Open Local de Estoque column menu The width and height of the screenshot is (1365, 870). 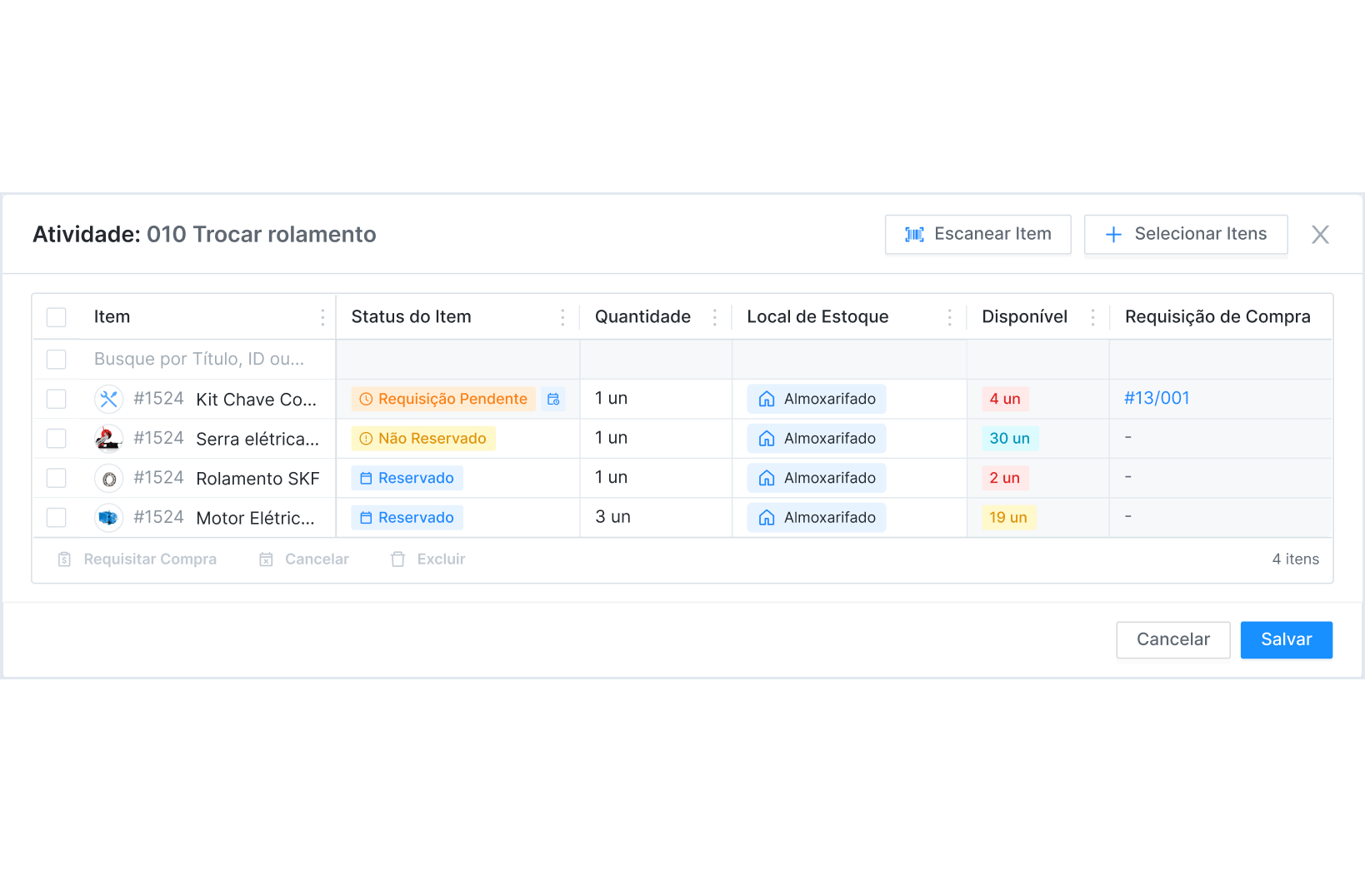tap(949, 317)
